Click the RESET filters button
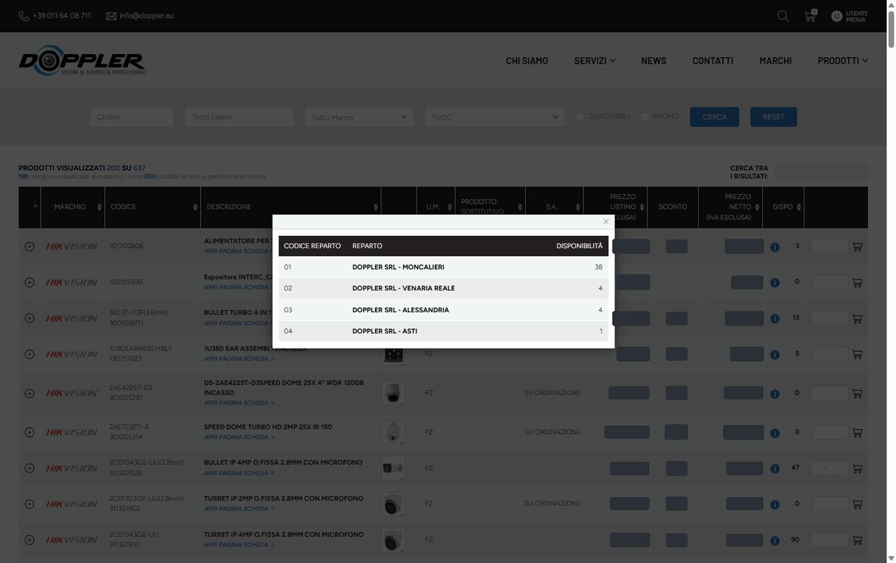This screenshot has height=563, width=896. [x=773, y=117]
